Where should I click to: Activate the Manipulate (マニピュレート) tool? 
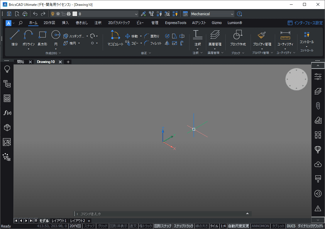coord(115,38)
